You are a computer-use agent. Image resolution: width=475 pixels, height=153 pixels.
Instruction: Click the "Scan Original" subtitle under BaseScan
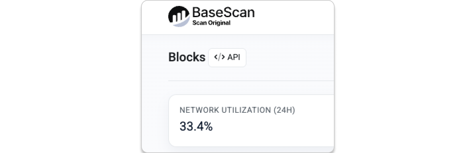pyautogui.click(x=211, y=23)
